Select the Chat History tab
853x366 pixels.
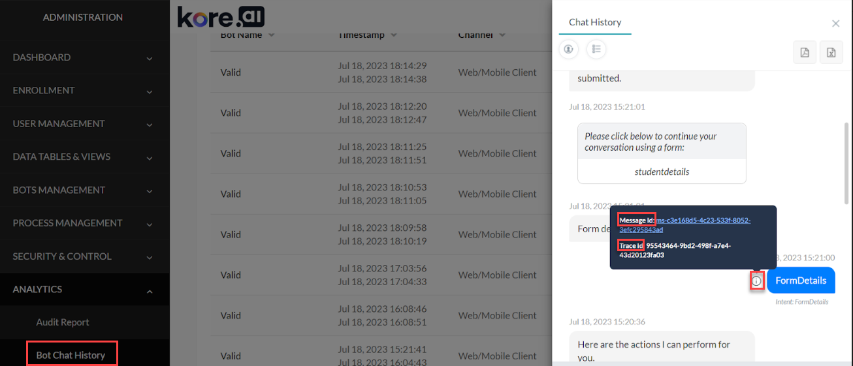click(x=594, y=22)
